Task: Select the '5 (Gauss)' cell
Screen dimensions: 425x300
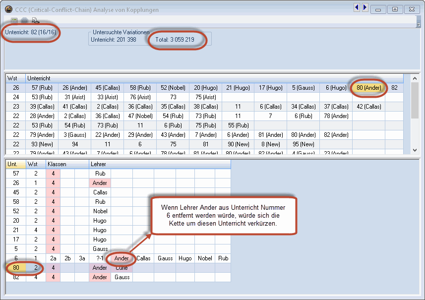Action: click(x=304, y=88)
